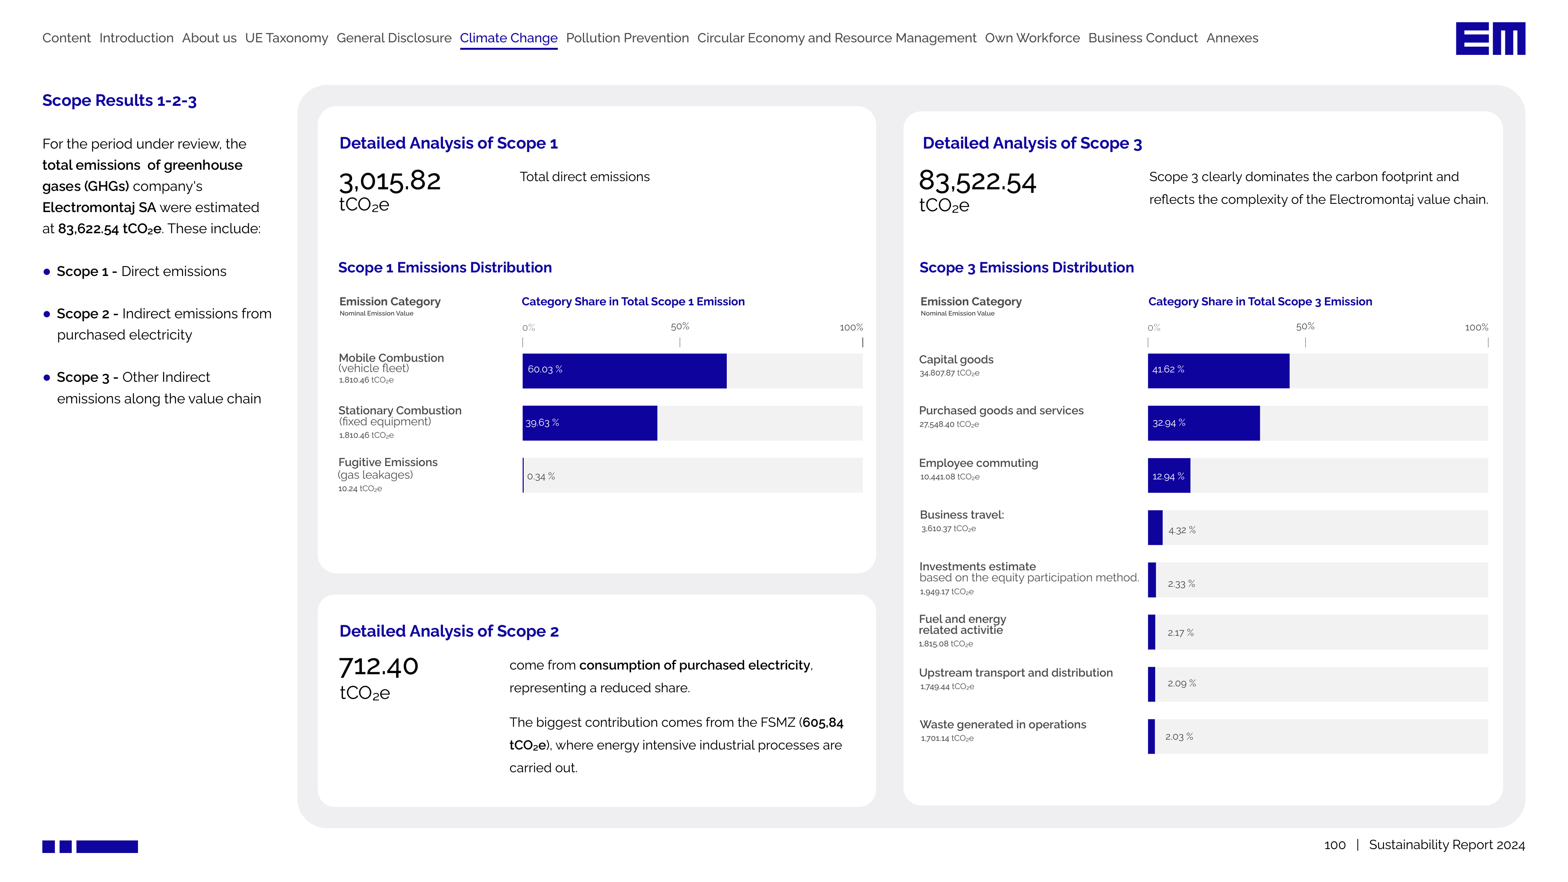Click 'Detailed Analysis of Scope 1' heading

pyautogui.click(x=448, y=143)
